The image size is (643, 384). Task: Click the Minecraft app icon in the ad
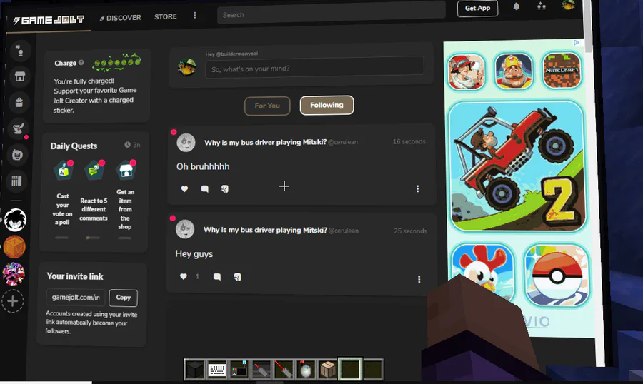coord(562,71)
